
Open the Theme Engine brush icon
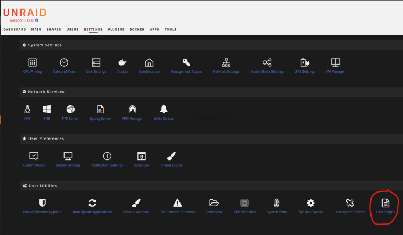tap(171, 156)
